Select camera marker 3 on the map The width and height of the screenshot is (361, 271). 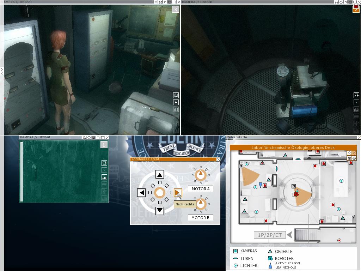click(x=241, y=166)
